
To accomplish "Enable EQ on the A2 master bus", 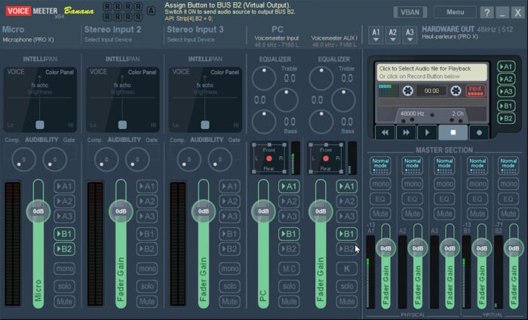I will pos(412,198).
